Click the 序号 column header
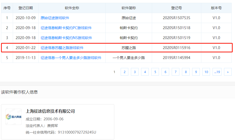Image resolution: width=235 pixels, height=140 pixels. pos(7,8)
